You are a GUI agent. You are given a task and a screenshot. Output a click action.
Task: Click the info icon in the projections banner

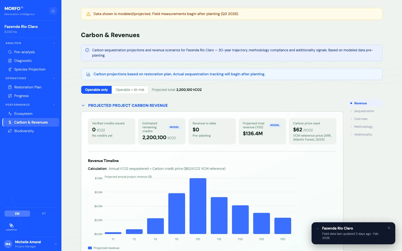[x=87, y=50]
